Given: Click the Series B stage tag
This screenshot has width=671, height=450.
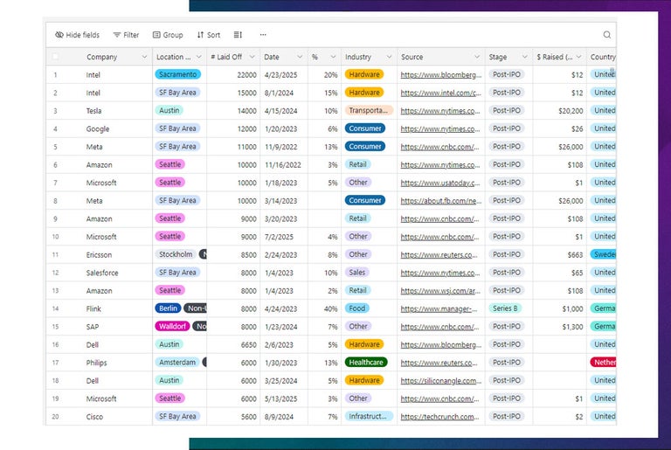Looking at the screenshot, I should [505, 308].
